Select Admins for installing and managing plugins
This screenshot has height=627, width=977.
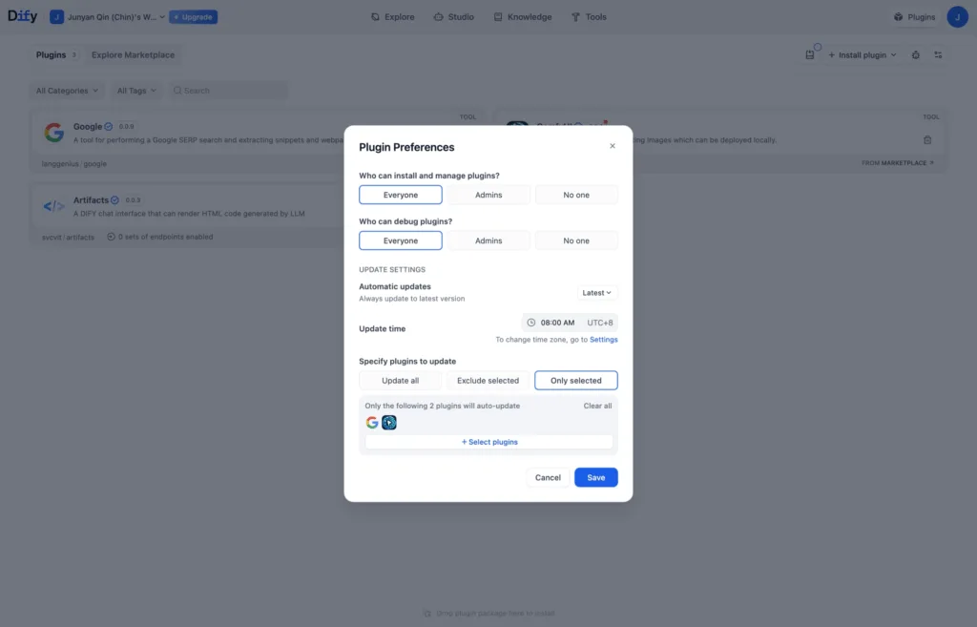tap(488, 195)
